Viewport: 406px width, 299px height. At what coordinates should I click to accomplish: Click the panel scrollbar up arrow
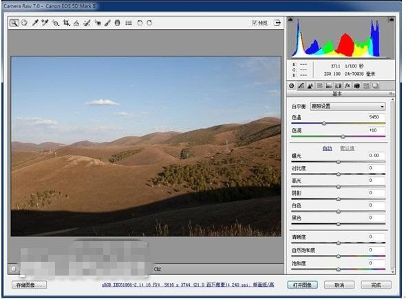point(393,100)
